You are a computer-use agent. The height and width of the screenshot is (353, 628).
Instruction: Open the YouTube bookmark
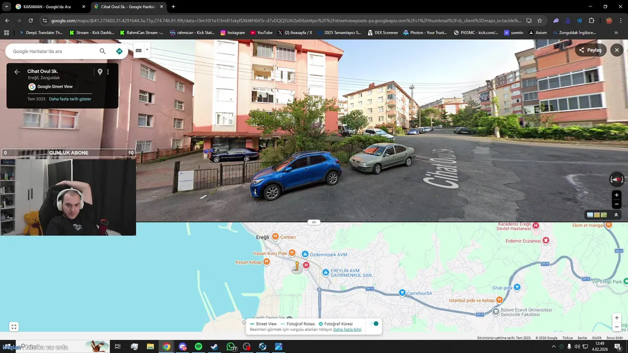(262, 33)
